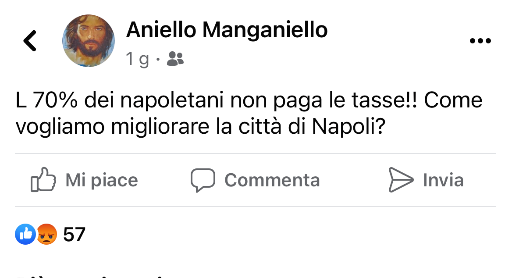
Task: Select the "Commenta" label
Action: [272, 180]
